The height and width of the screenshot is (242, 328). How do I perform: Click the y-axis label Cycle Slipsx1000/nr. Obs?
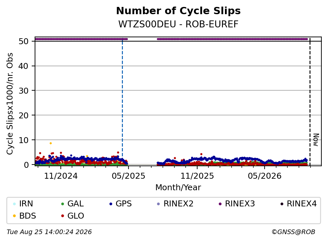pos(10,104)
